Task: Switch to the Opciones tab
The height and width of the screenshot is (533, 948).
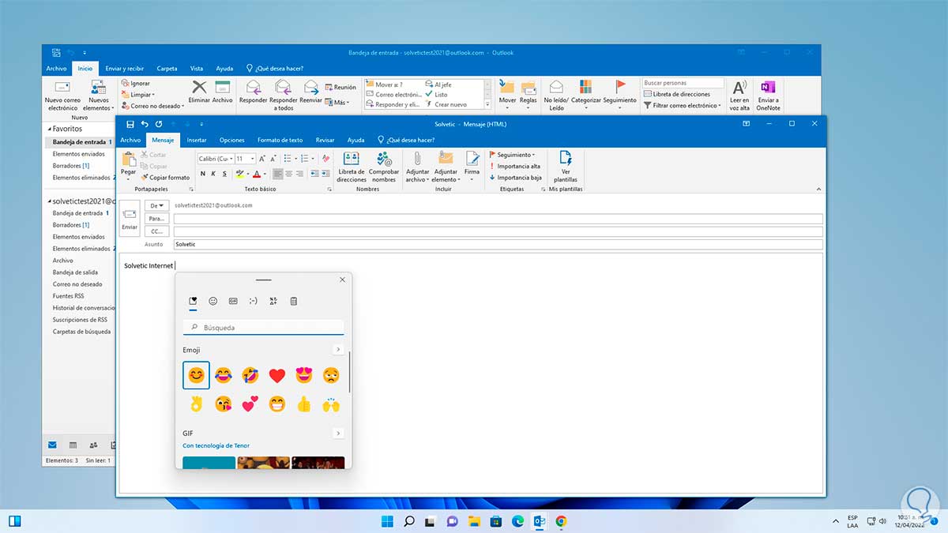Action: click(x=232, y=140)
